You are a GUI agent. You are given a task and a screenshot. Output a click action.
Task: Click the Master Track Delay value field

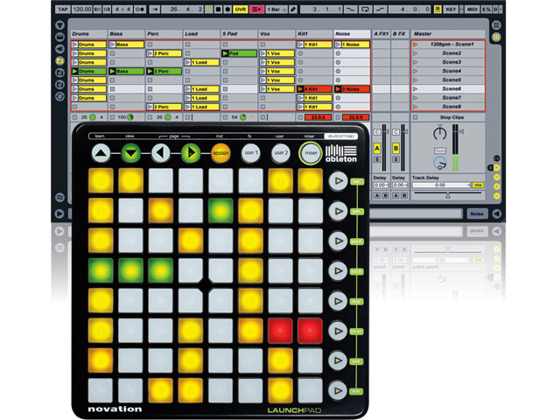pos(441,185)
